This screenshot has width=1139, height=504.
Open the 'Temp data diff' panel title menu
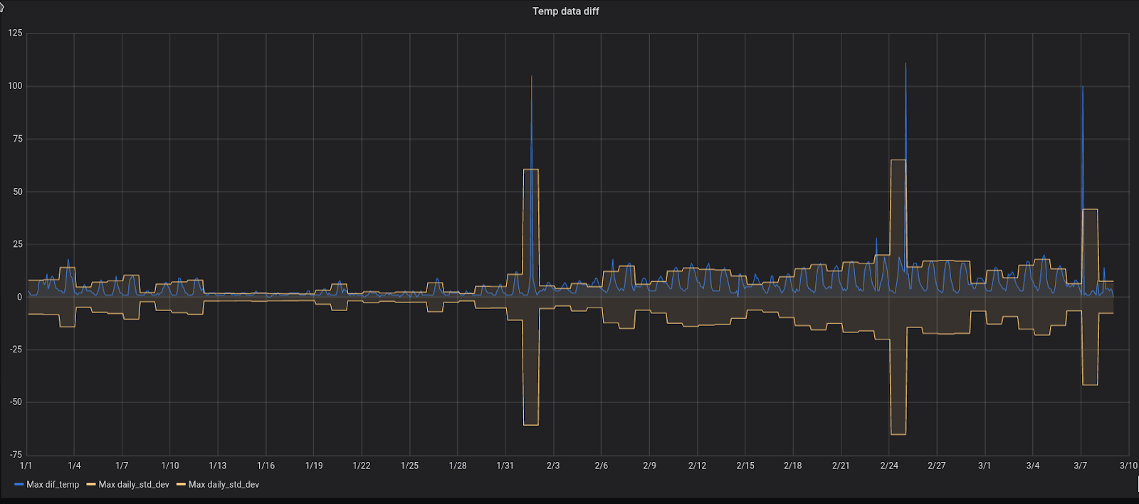coord(565,11)
